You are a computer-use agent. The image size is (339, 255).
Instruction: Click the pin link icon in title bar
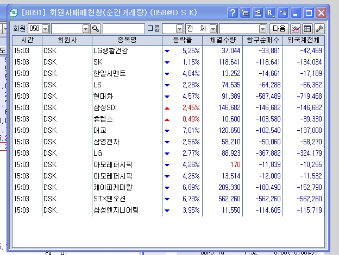click(258, 12)
